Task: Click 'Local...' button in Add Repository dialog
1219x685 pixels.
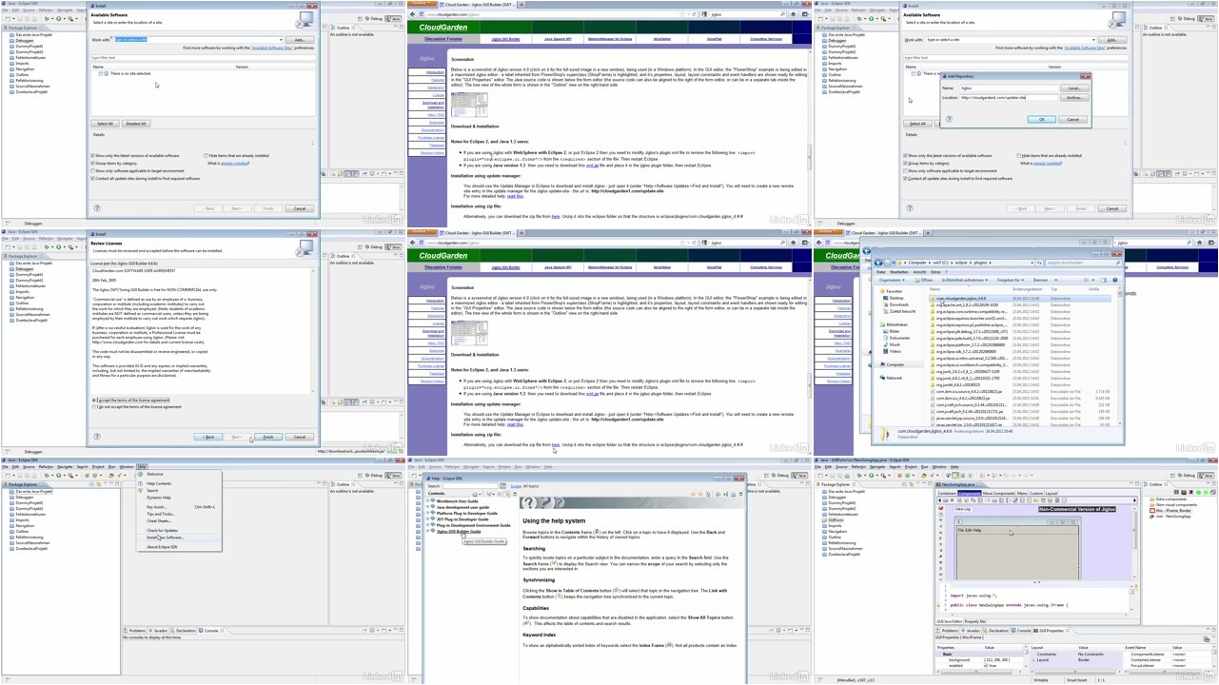Action: (x=1074, y=88)
